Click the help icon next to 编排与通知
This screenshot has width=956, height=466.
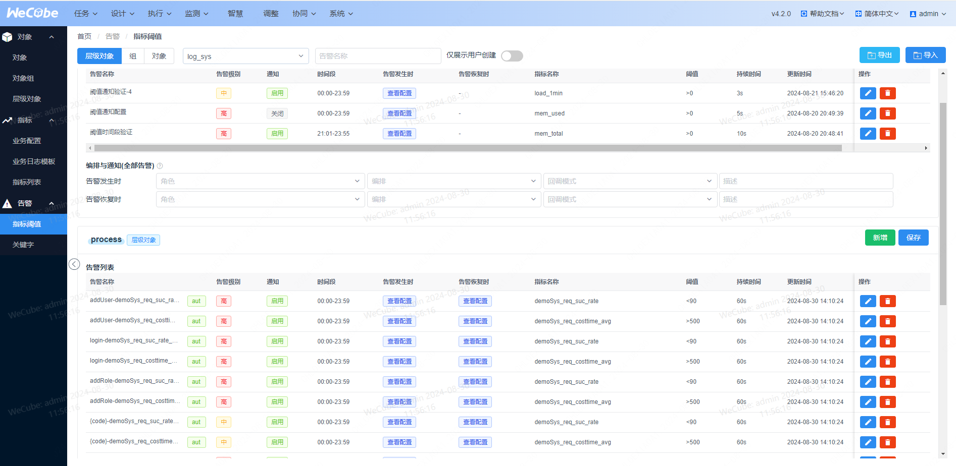coord(160,166)
